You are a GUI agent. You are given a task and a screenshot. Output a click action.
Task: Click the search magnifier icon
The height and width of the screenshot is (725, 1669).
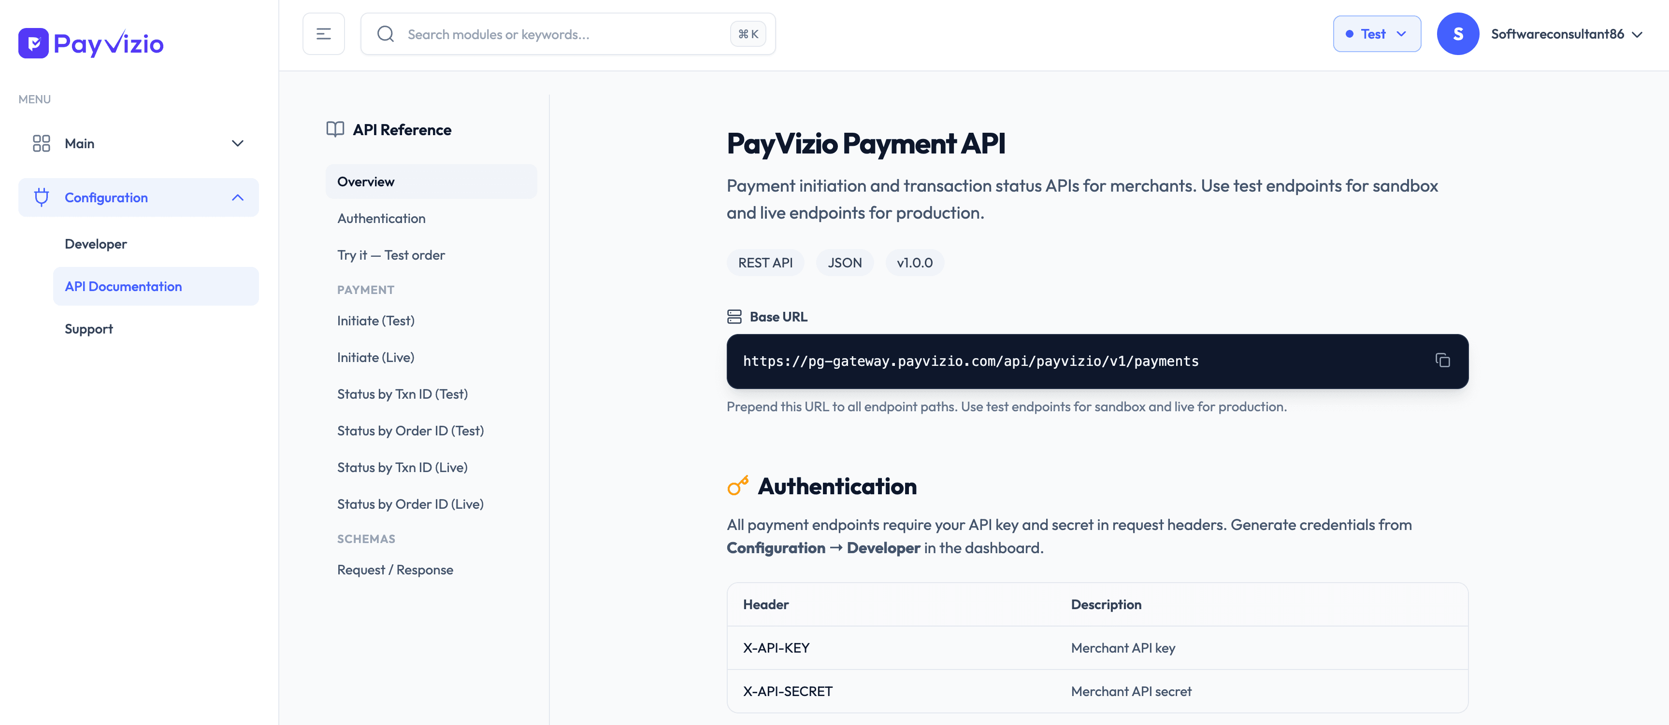point(386,34)
